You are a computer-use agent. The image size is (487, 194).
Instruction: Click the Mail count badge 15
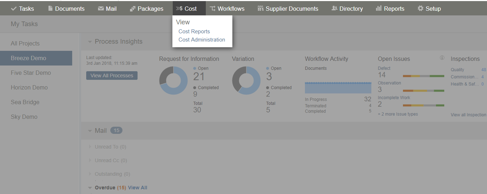[116, 131]
